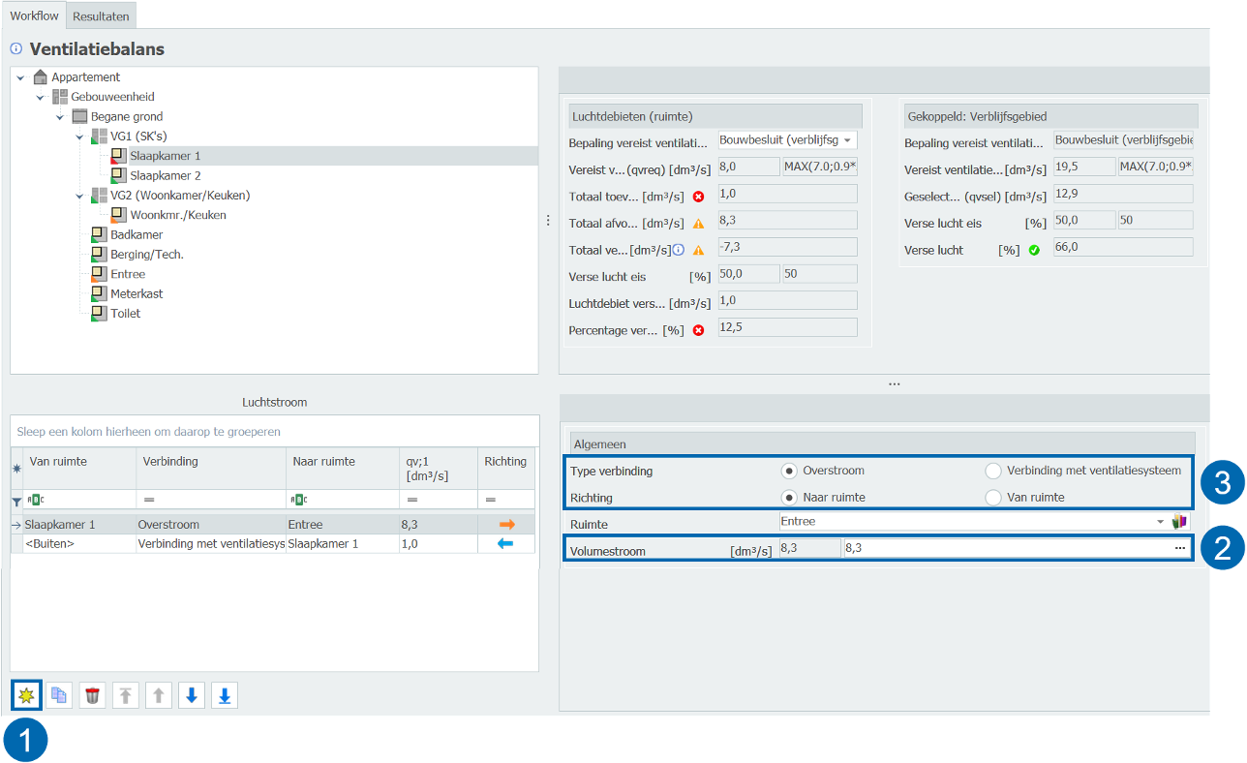Collapse the VG1 (SK's) tree node
This screenshot has height=763, width=1247.
(x=79, y=137)
